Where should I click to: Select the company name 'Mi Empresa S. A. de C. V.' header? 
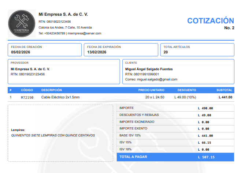point(63,14)
